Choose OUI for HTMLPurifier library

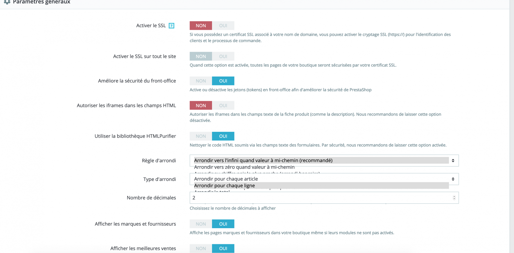223,136
